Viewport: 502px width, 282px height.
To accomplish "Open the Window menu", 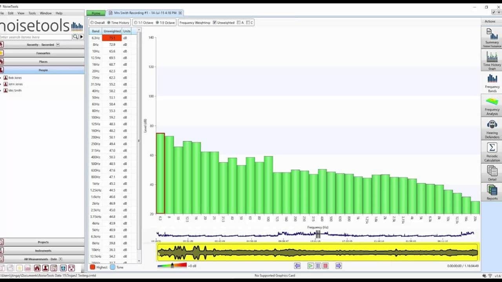I will point(45,13).
